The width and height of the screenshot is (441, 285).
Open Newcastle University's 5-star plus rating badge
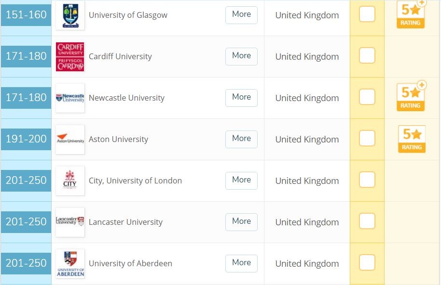click(x=411, y=96)
